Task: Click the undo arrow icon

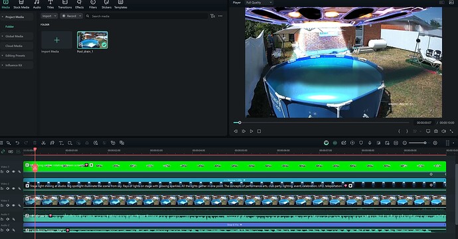Action: (17, 143)
